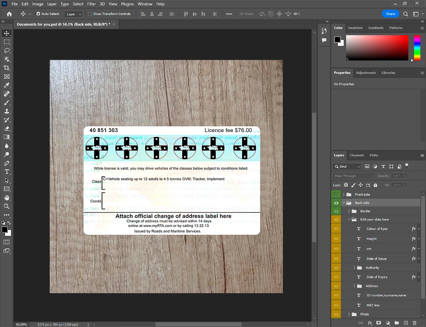Viewport: 426px width, 327px height.
Task: Open the Filter menu
Action: (x=91, y=4)
